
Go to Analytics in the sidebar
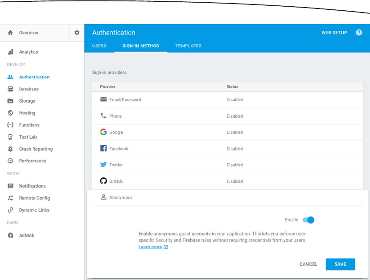point(29,52)
